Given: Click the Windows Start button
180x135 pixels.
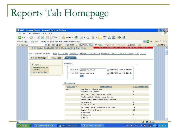Looking at the screenshot, I should (x=23, y=125).
